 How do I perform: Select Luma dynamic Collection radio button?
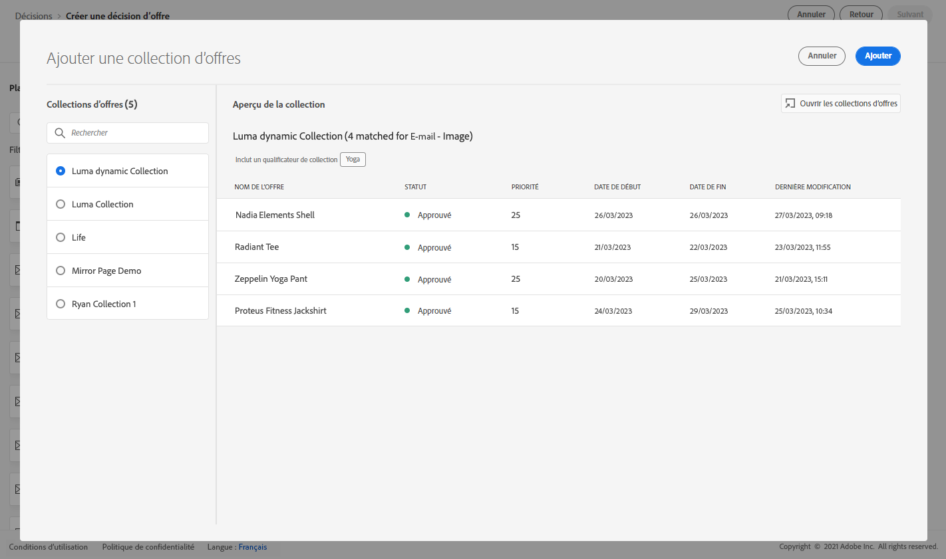coord(61,171)
